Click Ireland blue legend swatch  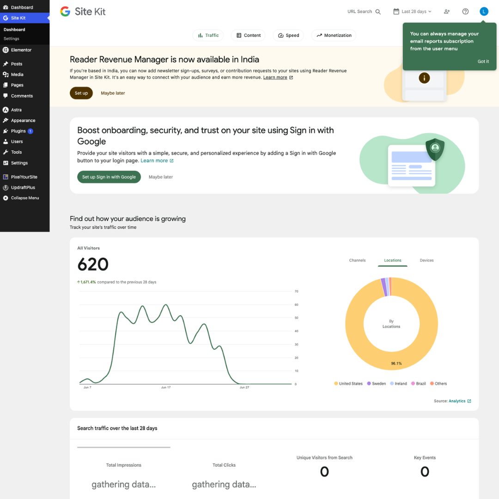[392, 383]
